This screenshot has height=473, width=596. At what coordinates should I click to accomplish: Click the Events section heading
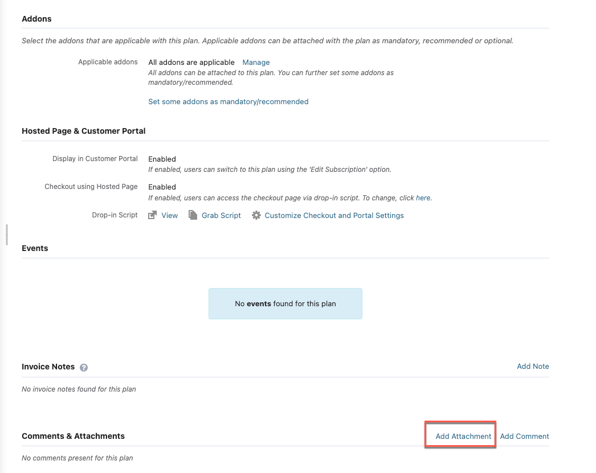35,248
